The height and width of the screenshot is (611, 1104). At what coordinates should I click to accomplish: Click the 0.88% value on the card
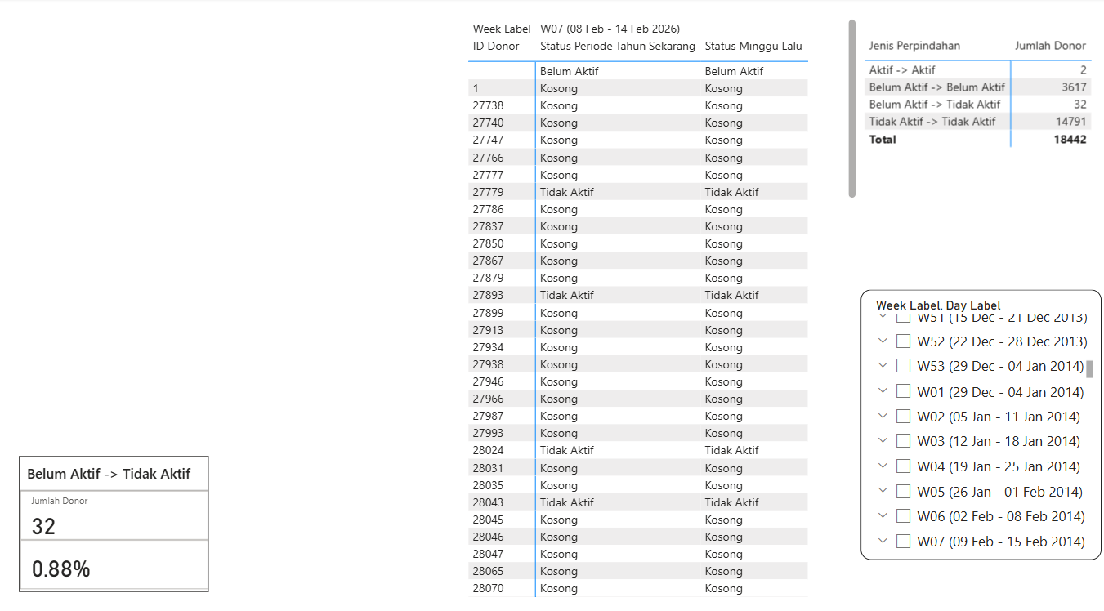pos(61,569)
